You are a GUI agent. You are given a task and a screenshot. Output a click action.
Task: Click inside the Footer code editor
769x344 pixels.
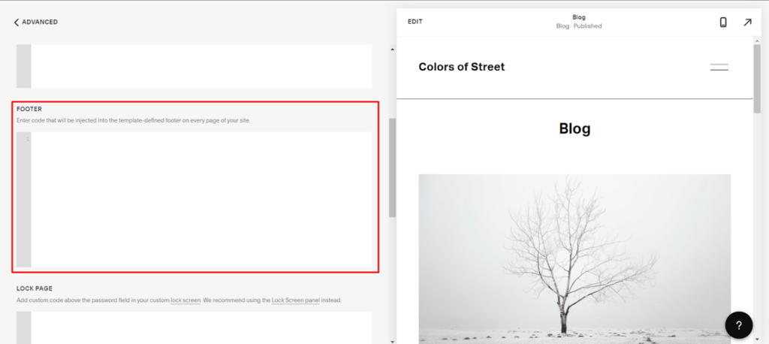[201, 199]
